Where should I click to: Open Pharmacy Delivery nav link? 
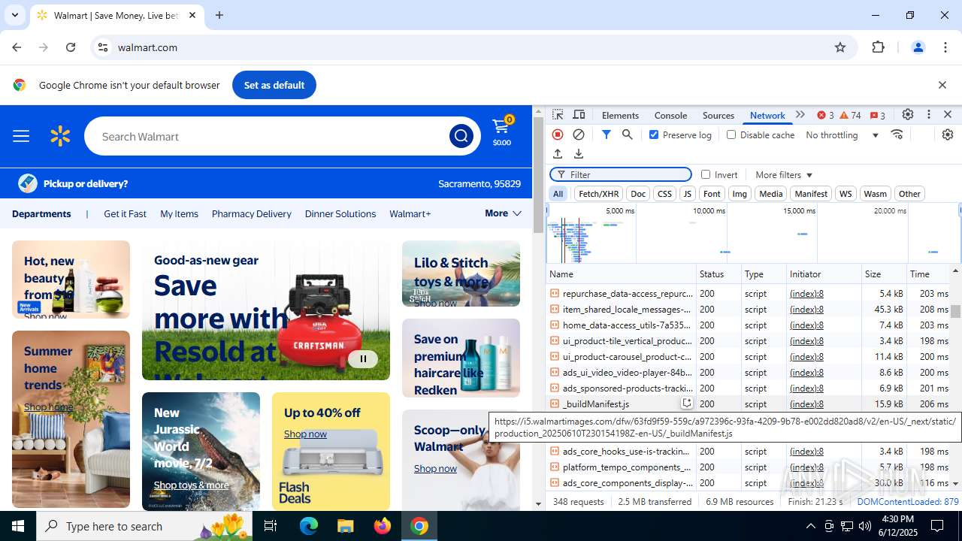pos(251,213)
